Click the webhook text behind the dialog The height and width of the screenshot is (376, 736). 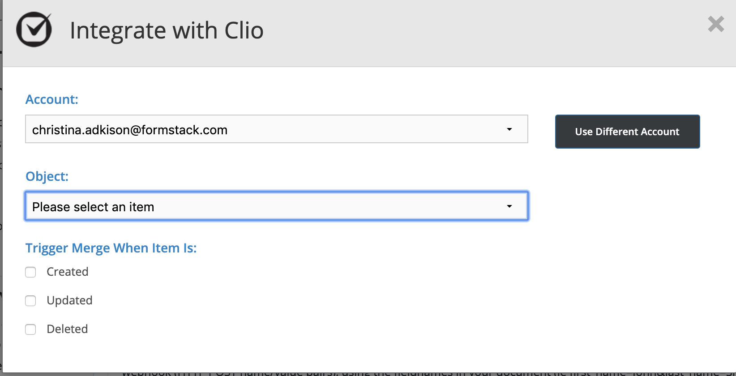tap(403, 373)
